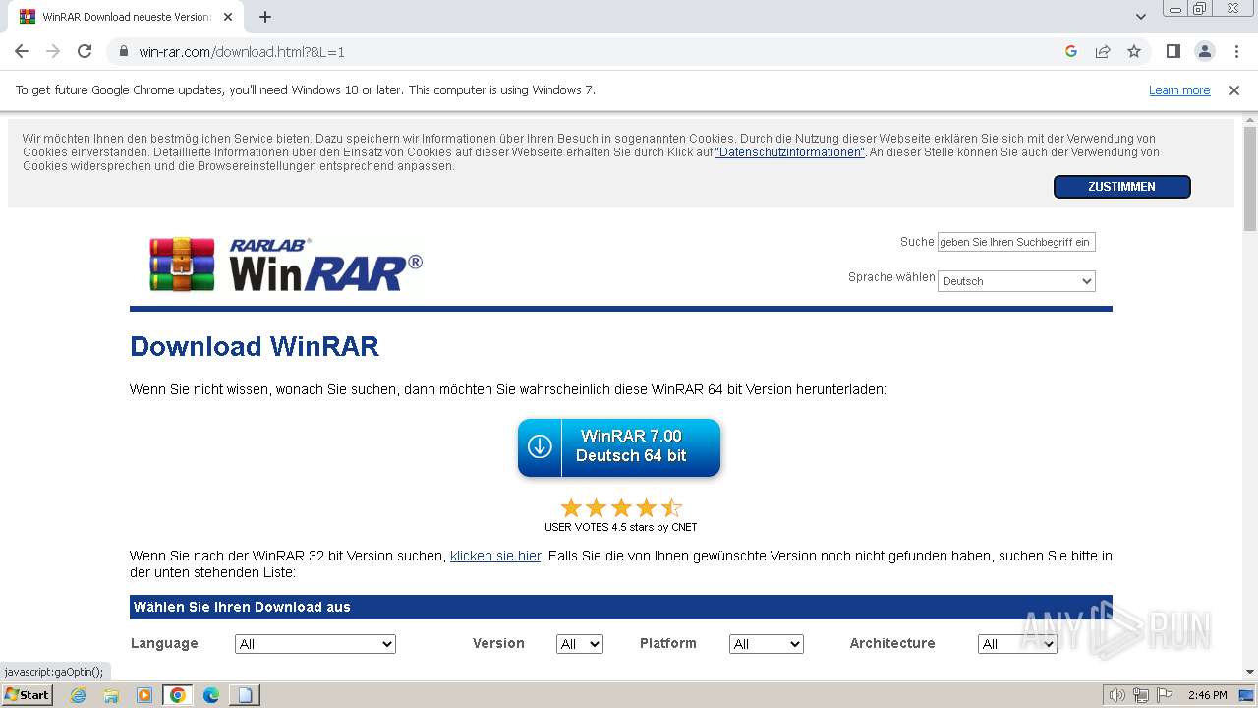
Task: Expand the Sprache wählen dropdown
Action: tap(1016, 281)
